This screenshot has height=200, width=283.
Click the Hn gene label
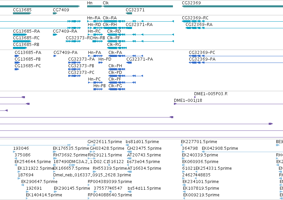tap(90, 3)
